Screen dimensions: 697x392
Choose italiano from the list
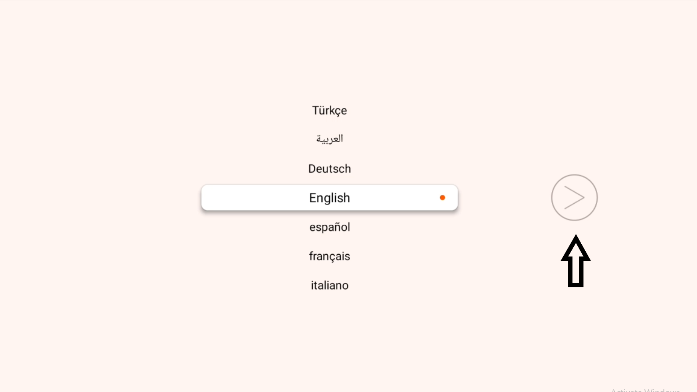(x=330, y=286)
